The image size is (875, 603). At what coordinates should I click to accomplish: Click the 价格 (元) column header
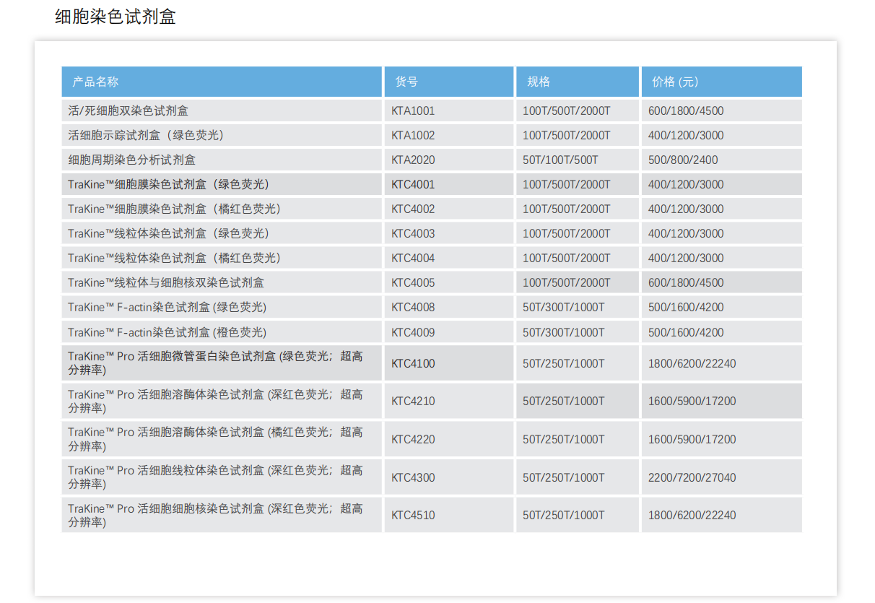click(x=675, y=82)
